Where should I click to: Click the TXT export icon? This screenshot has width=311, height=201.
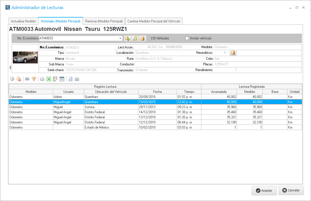coord(62,79)
